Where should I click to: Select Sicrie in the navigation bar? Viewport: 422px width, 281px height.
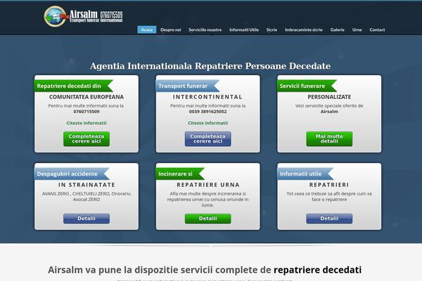(x=272, y=30)
